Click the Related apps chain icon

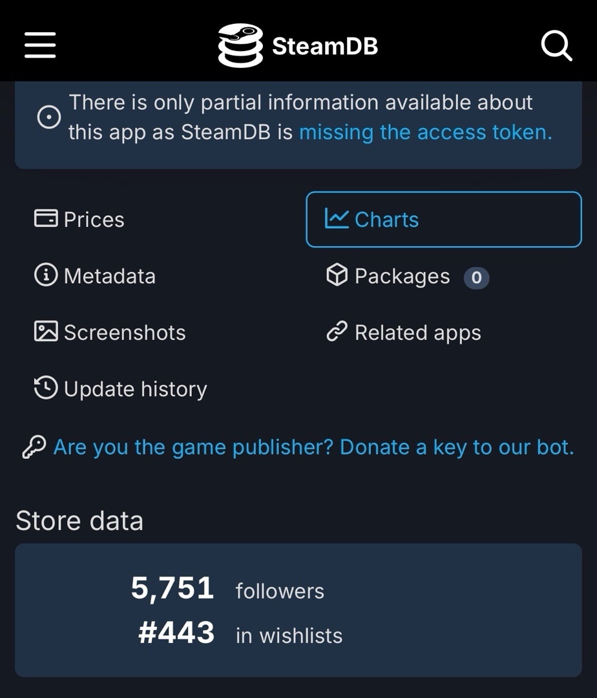[x=337, y=331]
